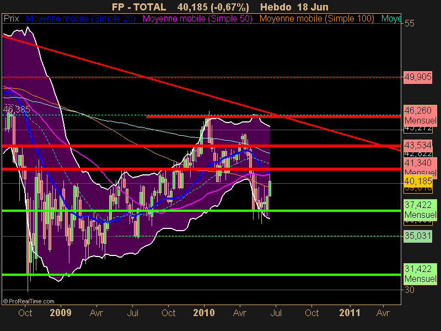Click the 2010 label on time axis

[204, 313]
